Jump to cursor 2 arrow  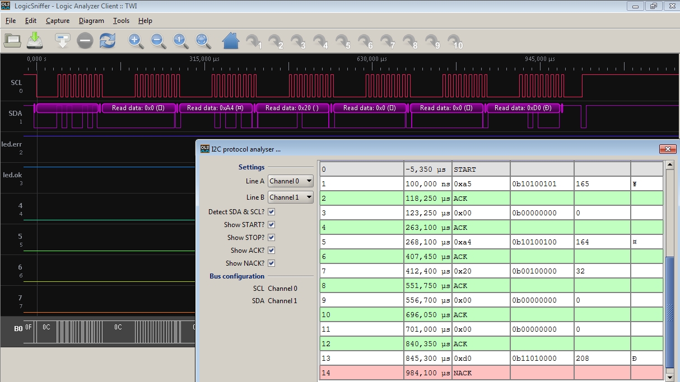click(276, 41)
